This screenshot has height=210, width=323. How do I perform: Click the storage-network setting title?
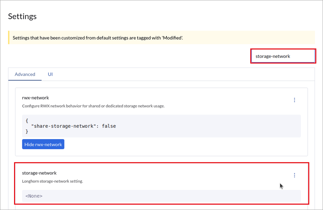pos(39,173)
